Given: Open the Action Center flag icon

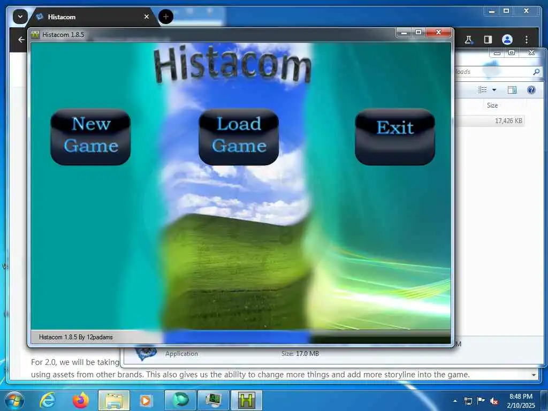Looking at the screenshot, I should pos(481,400).
